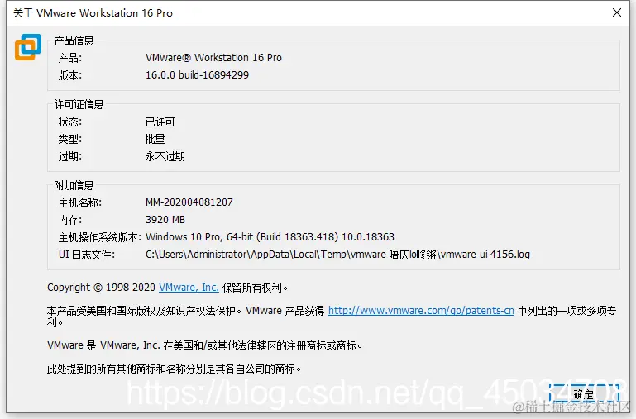The image size is (636, 419).
Task: Click the Copyright © 1998-2020 text
Action: click(x=101, y=288)
